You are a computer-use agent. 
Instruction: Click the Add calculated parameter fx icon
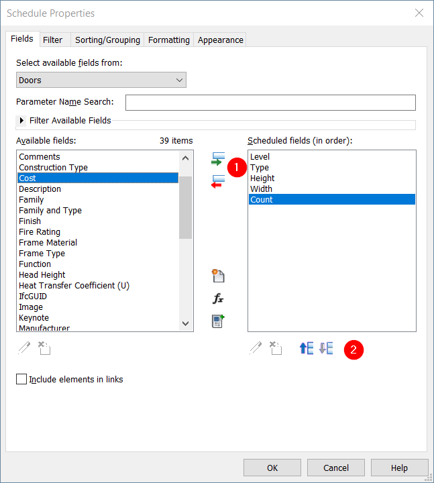click(x=217, y=299)
